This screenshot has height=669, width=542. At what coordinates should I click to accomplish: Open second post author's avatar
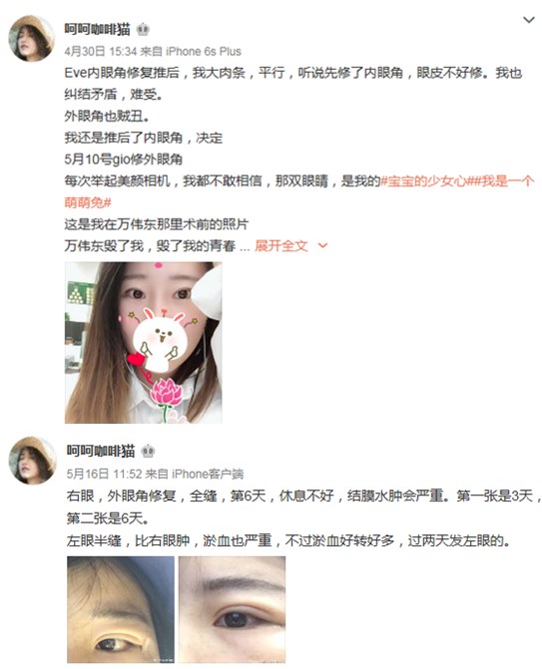click(x=33, y=460)
